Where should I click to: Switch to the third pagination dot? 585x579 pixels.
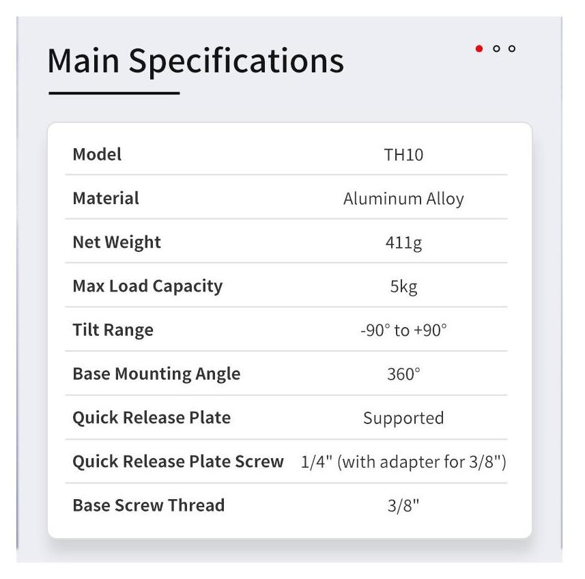coord(512,48)
